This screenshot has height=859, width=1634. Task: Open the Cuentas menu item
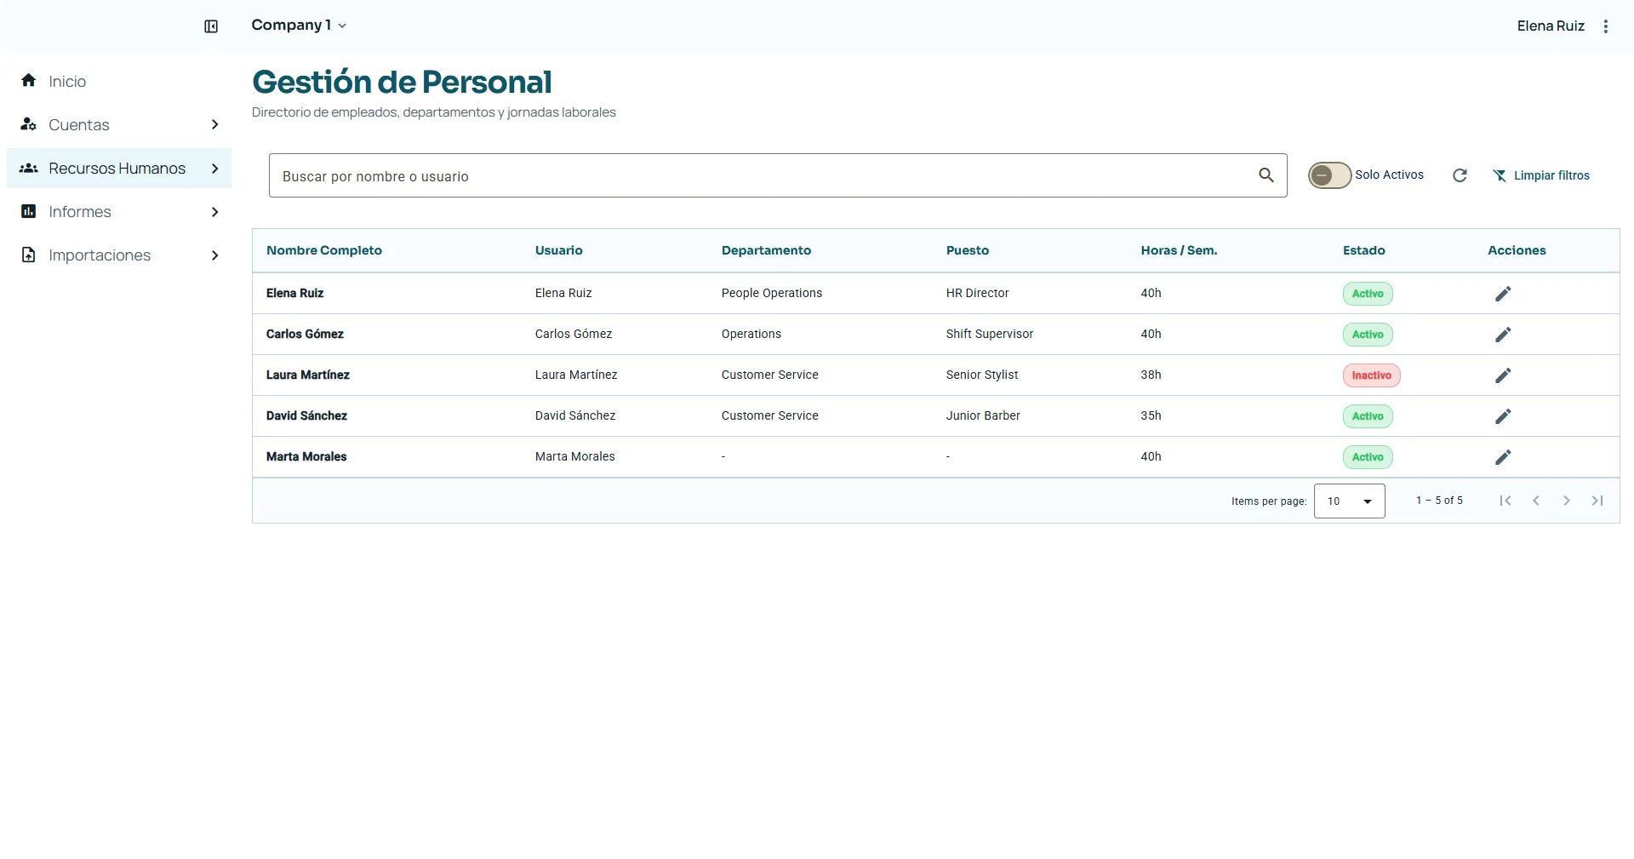(x=119, y=125)
